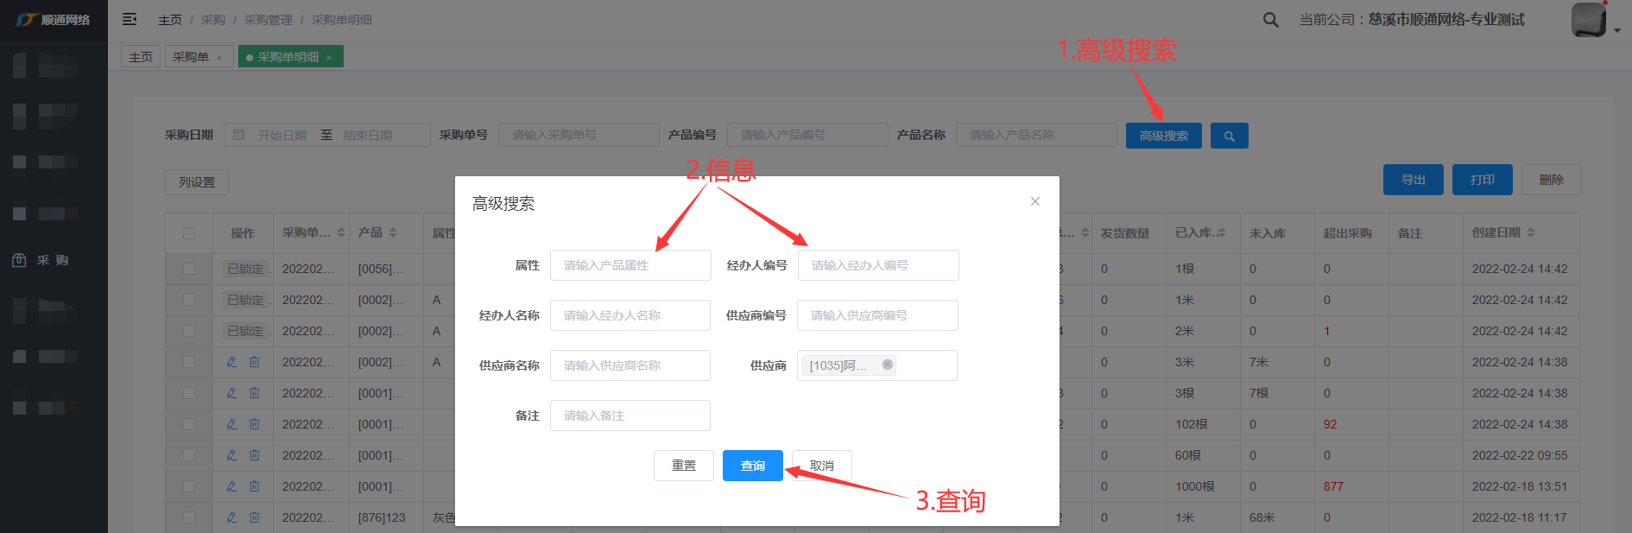Click the calendar icon in 采购日期 field
Image resolution: width=1632 pixels, height=533 pixels.
[x=239, y=135]
